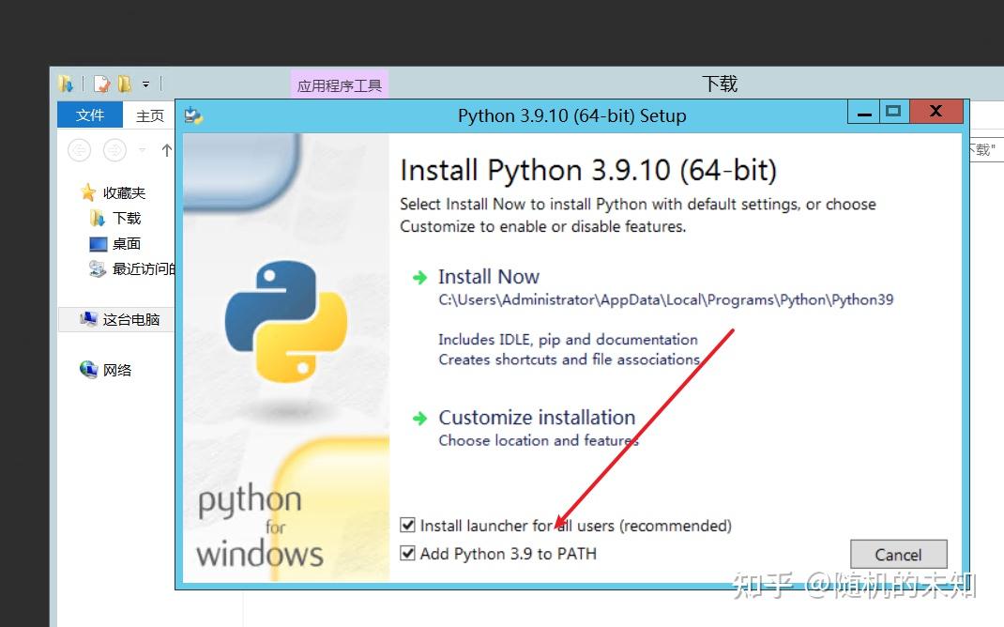Open the 应用程序工具 ribbon tab
The height and width of the screenshot is (627, 1004).
click(340, 84)
